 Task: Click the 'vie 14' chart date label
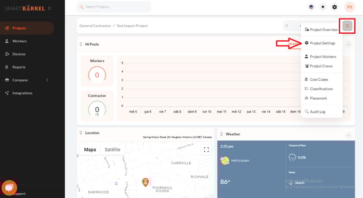tap(266, 111)
